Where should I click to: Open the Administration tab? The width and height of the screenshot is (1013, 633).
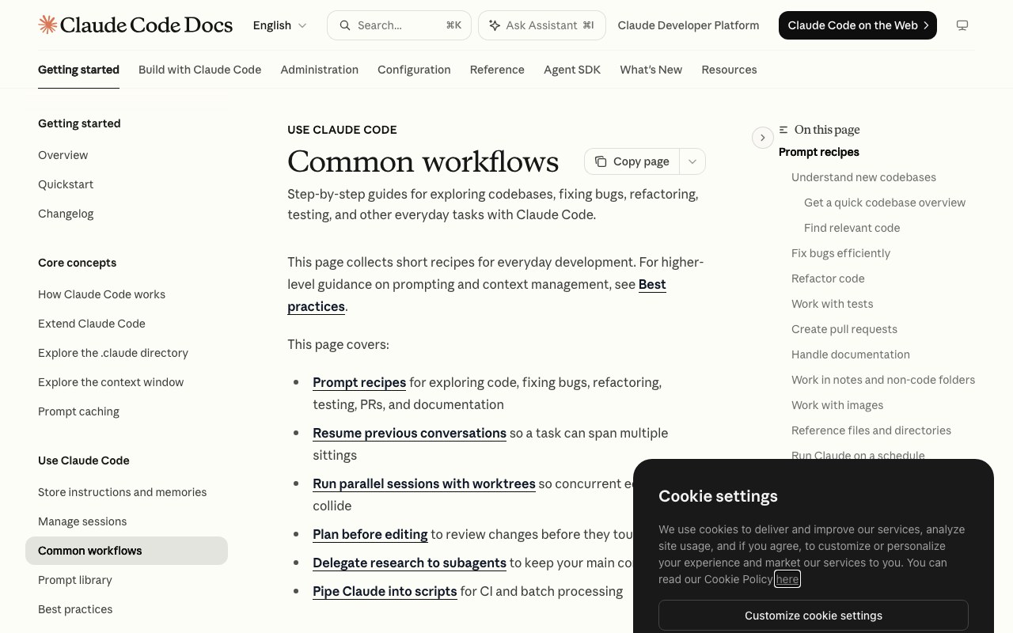pos(319,70)
